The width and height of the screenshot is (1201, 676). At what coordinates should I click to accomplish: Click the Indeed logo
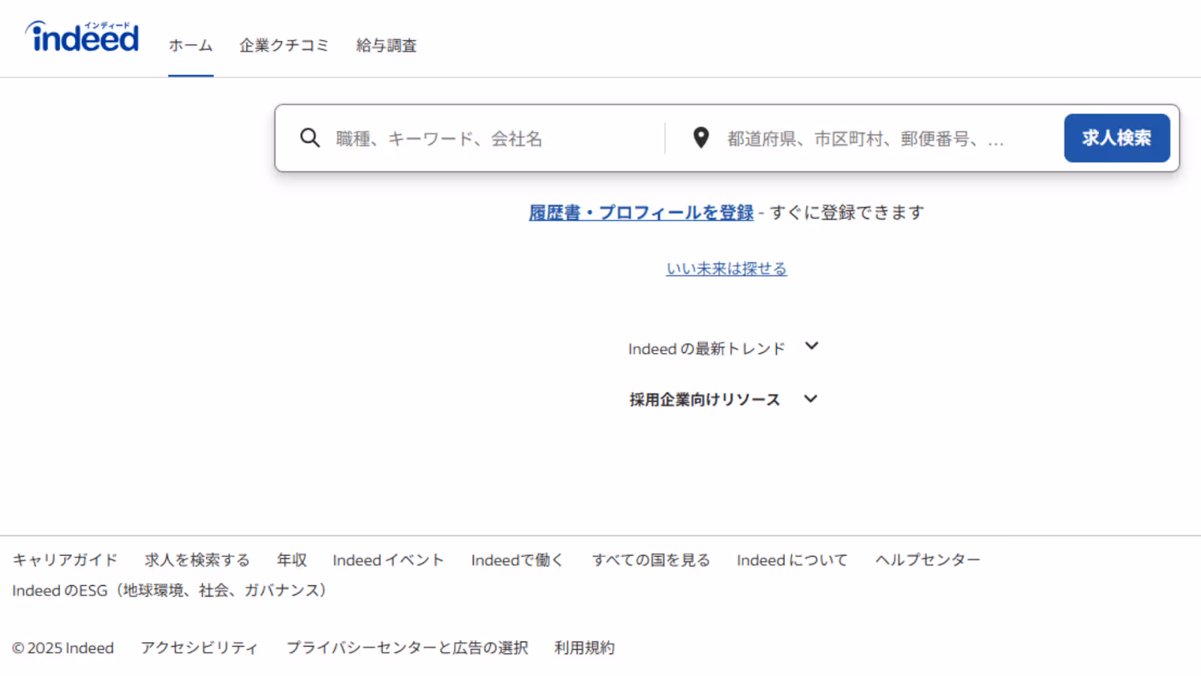[x=82, y=37]
